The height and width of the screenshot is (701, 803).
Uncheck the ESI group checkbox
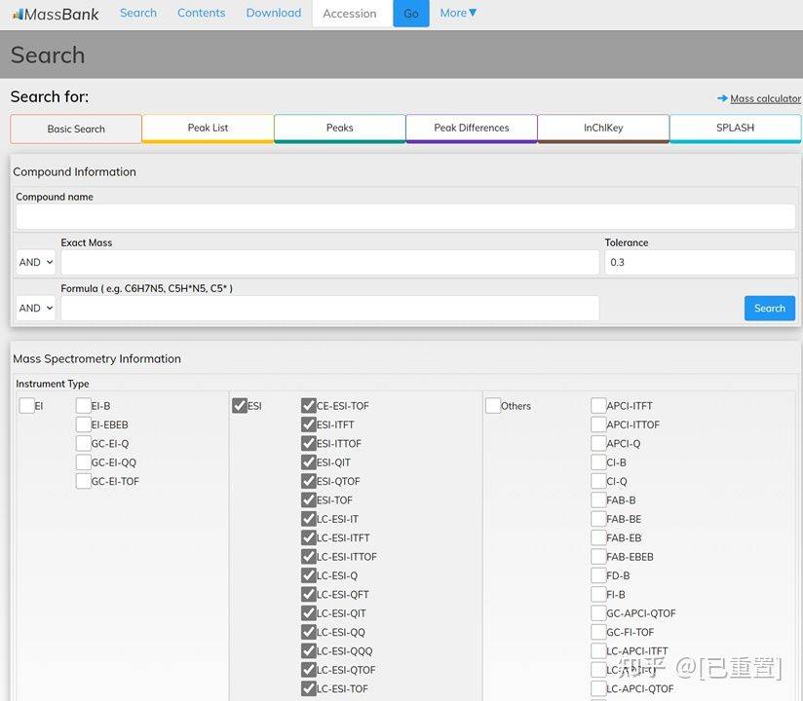(240, 406)
